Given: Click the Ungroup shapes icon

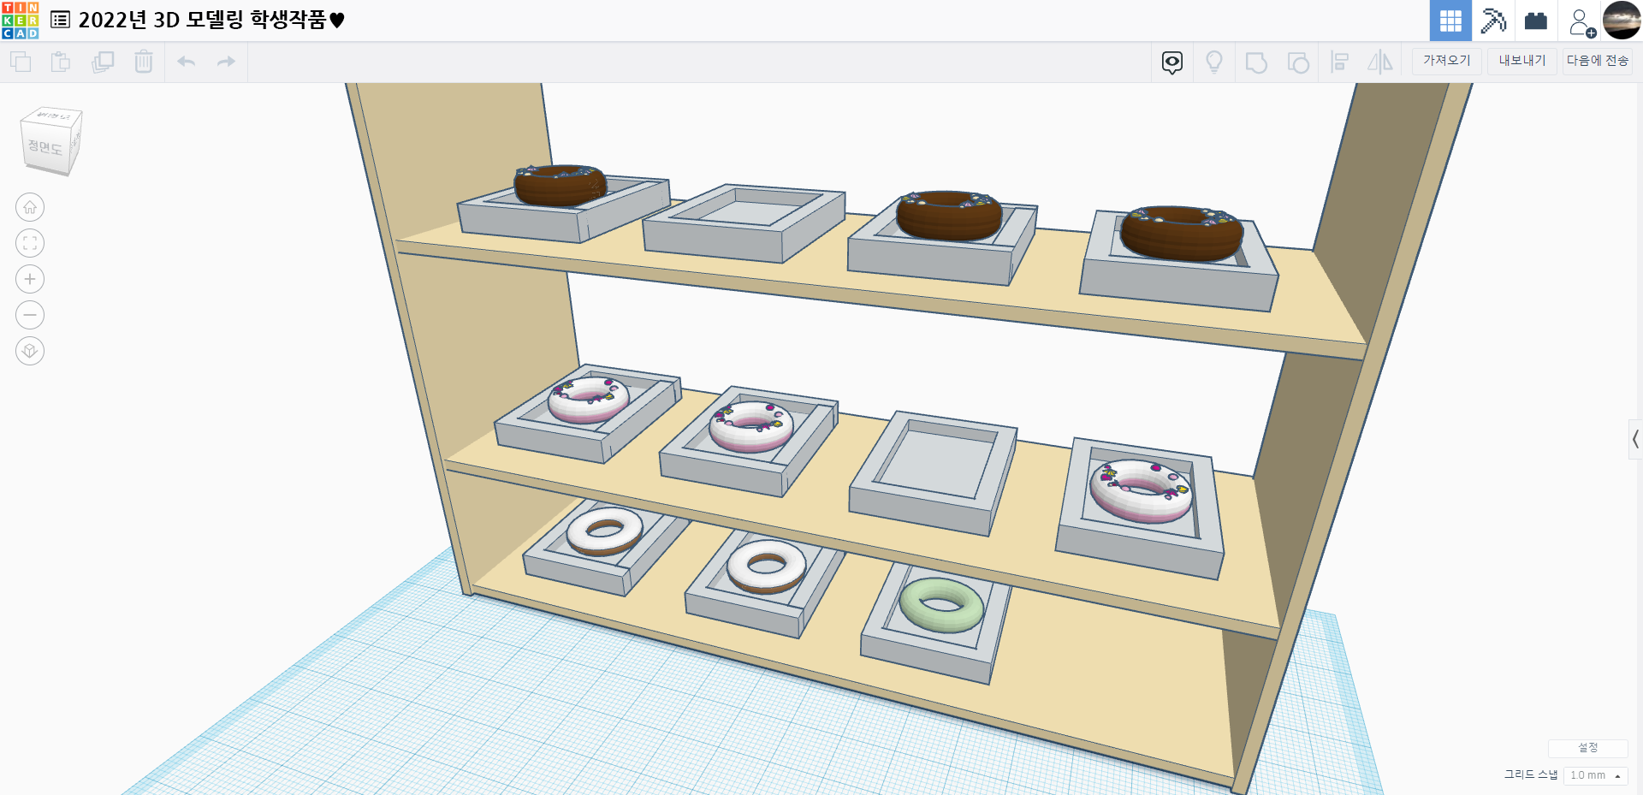Looking at the screenshot, I should 1298,62.
